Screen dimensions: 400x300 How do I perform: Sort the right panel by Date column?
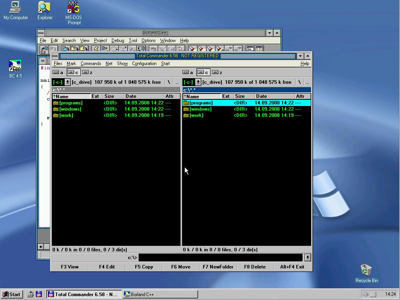pyautogui.click(x=275, y=96)
